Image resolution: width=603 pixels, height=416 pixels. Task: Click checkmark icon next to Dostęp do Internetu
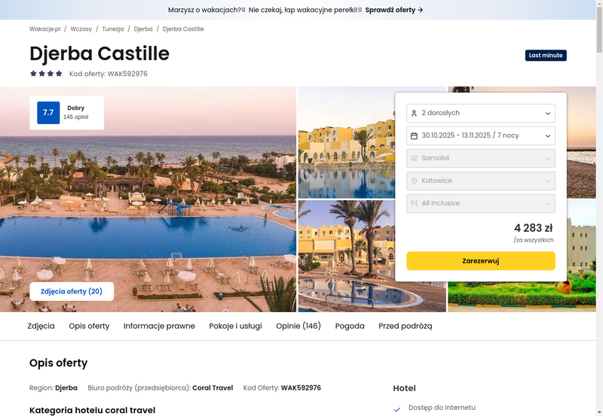click(397, 409)
